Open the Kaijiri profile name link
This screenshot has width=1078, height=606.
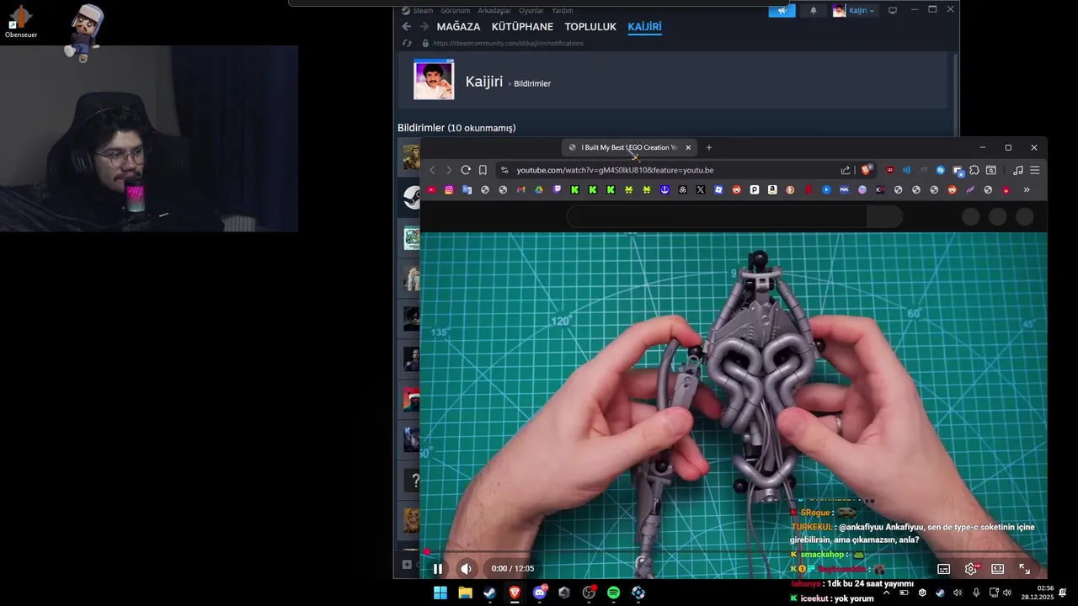(x=484, y=82)
